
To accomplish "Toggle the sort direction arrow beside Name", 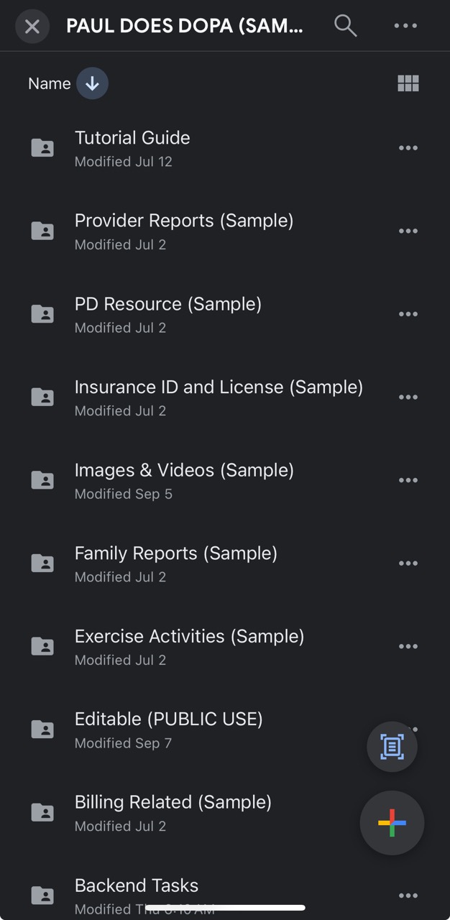I will 92,83.
